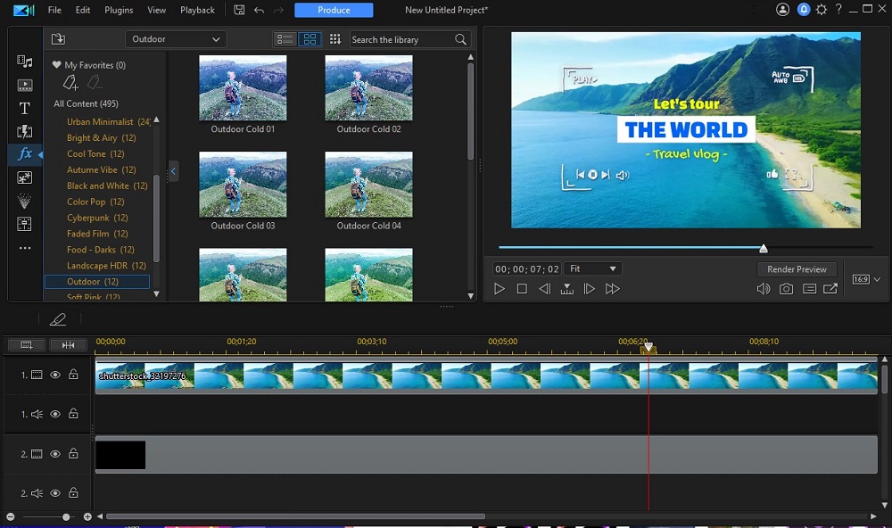Click the fast forward button
Viewport: 892px width, 528px height.
(x=612, y=289)
